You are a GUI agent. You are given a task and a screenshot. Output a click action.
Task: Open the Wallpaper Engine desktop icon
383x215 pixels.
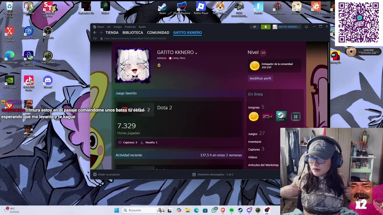point(29,33)
